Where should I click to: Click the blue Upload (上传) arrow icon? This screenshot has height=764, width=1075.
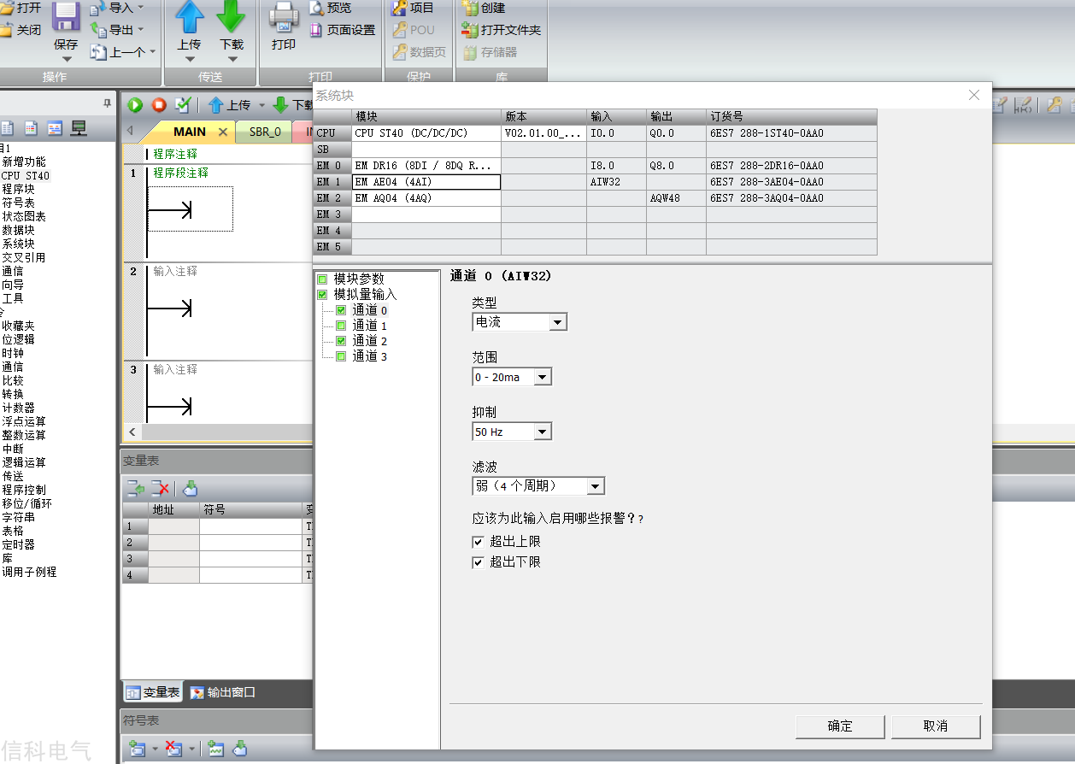point(190,17)
